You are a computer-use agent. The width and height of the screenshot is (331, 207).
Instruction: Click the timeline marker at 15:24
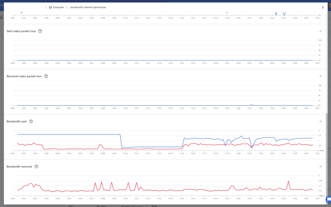tap(284, 14)
